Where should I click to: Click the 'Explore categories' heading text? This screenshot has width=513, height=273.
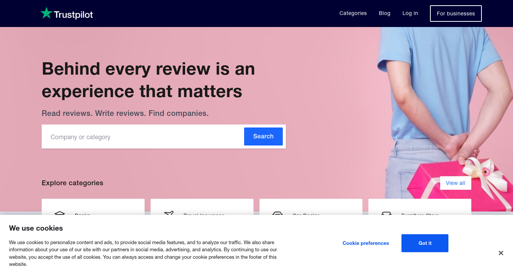click(72, 183)
